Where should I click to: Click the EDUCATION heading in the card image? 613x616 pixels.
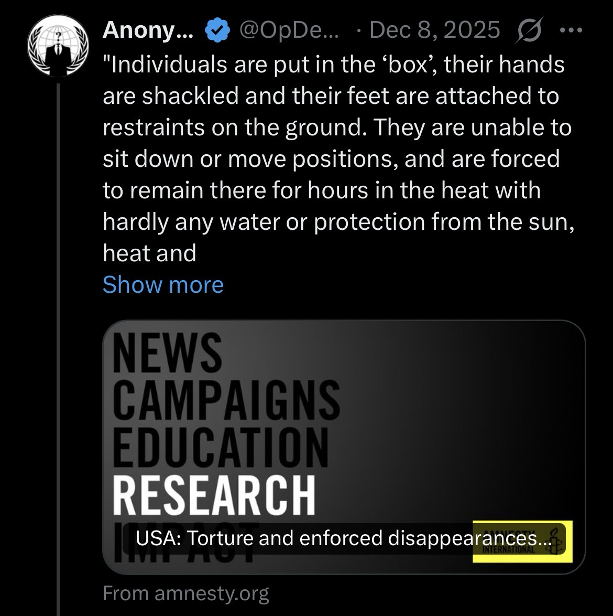click(220, 446)
